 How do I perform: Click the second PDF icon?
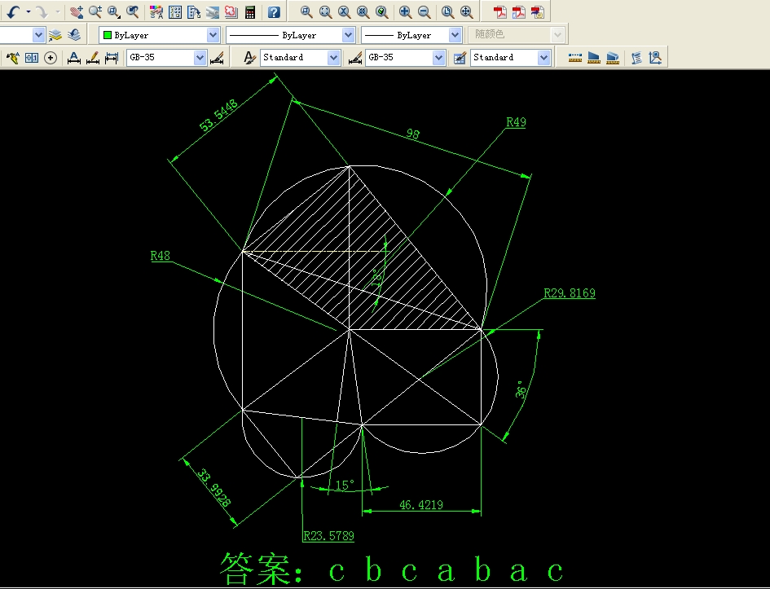pyautogui.click(x=518, y=11)
